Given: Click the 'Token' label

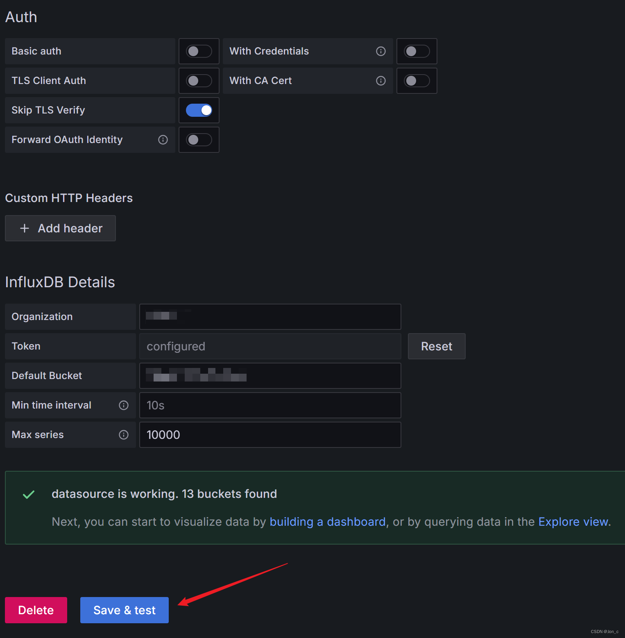Looking at the screenshot, I should [26, 346].
